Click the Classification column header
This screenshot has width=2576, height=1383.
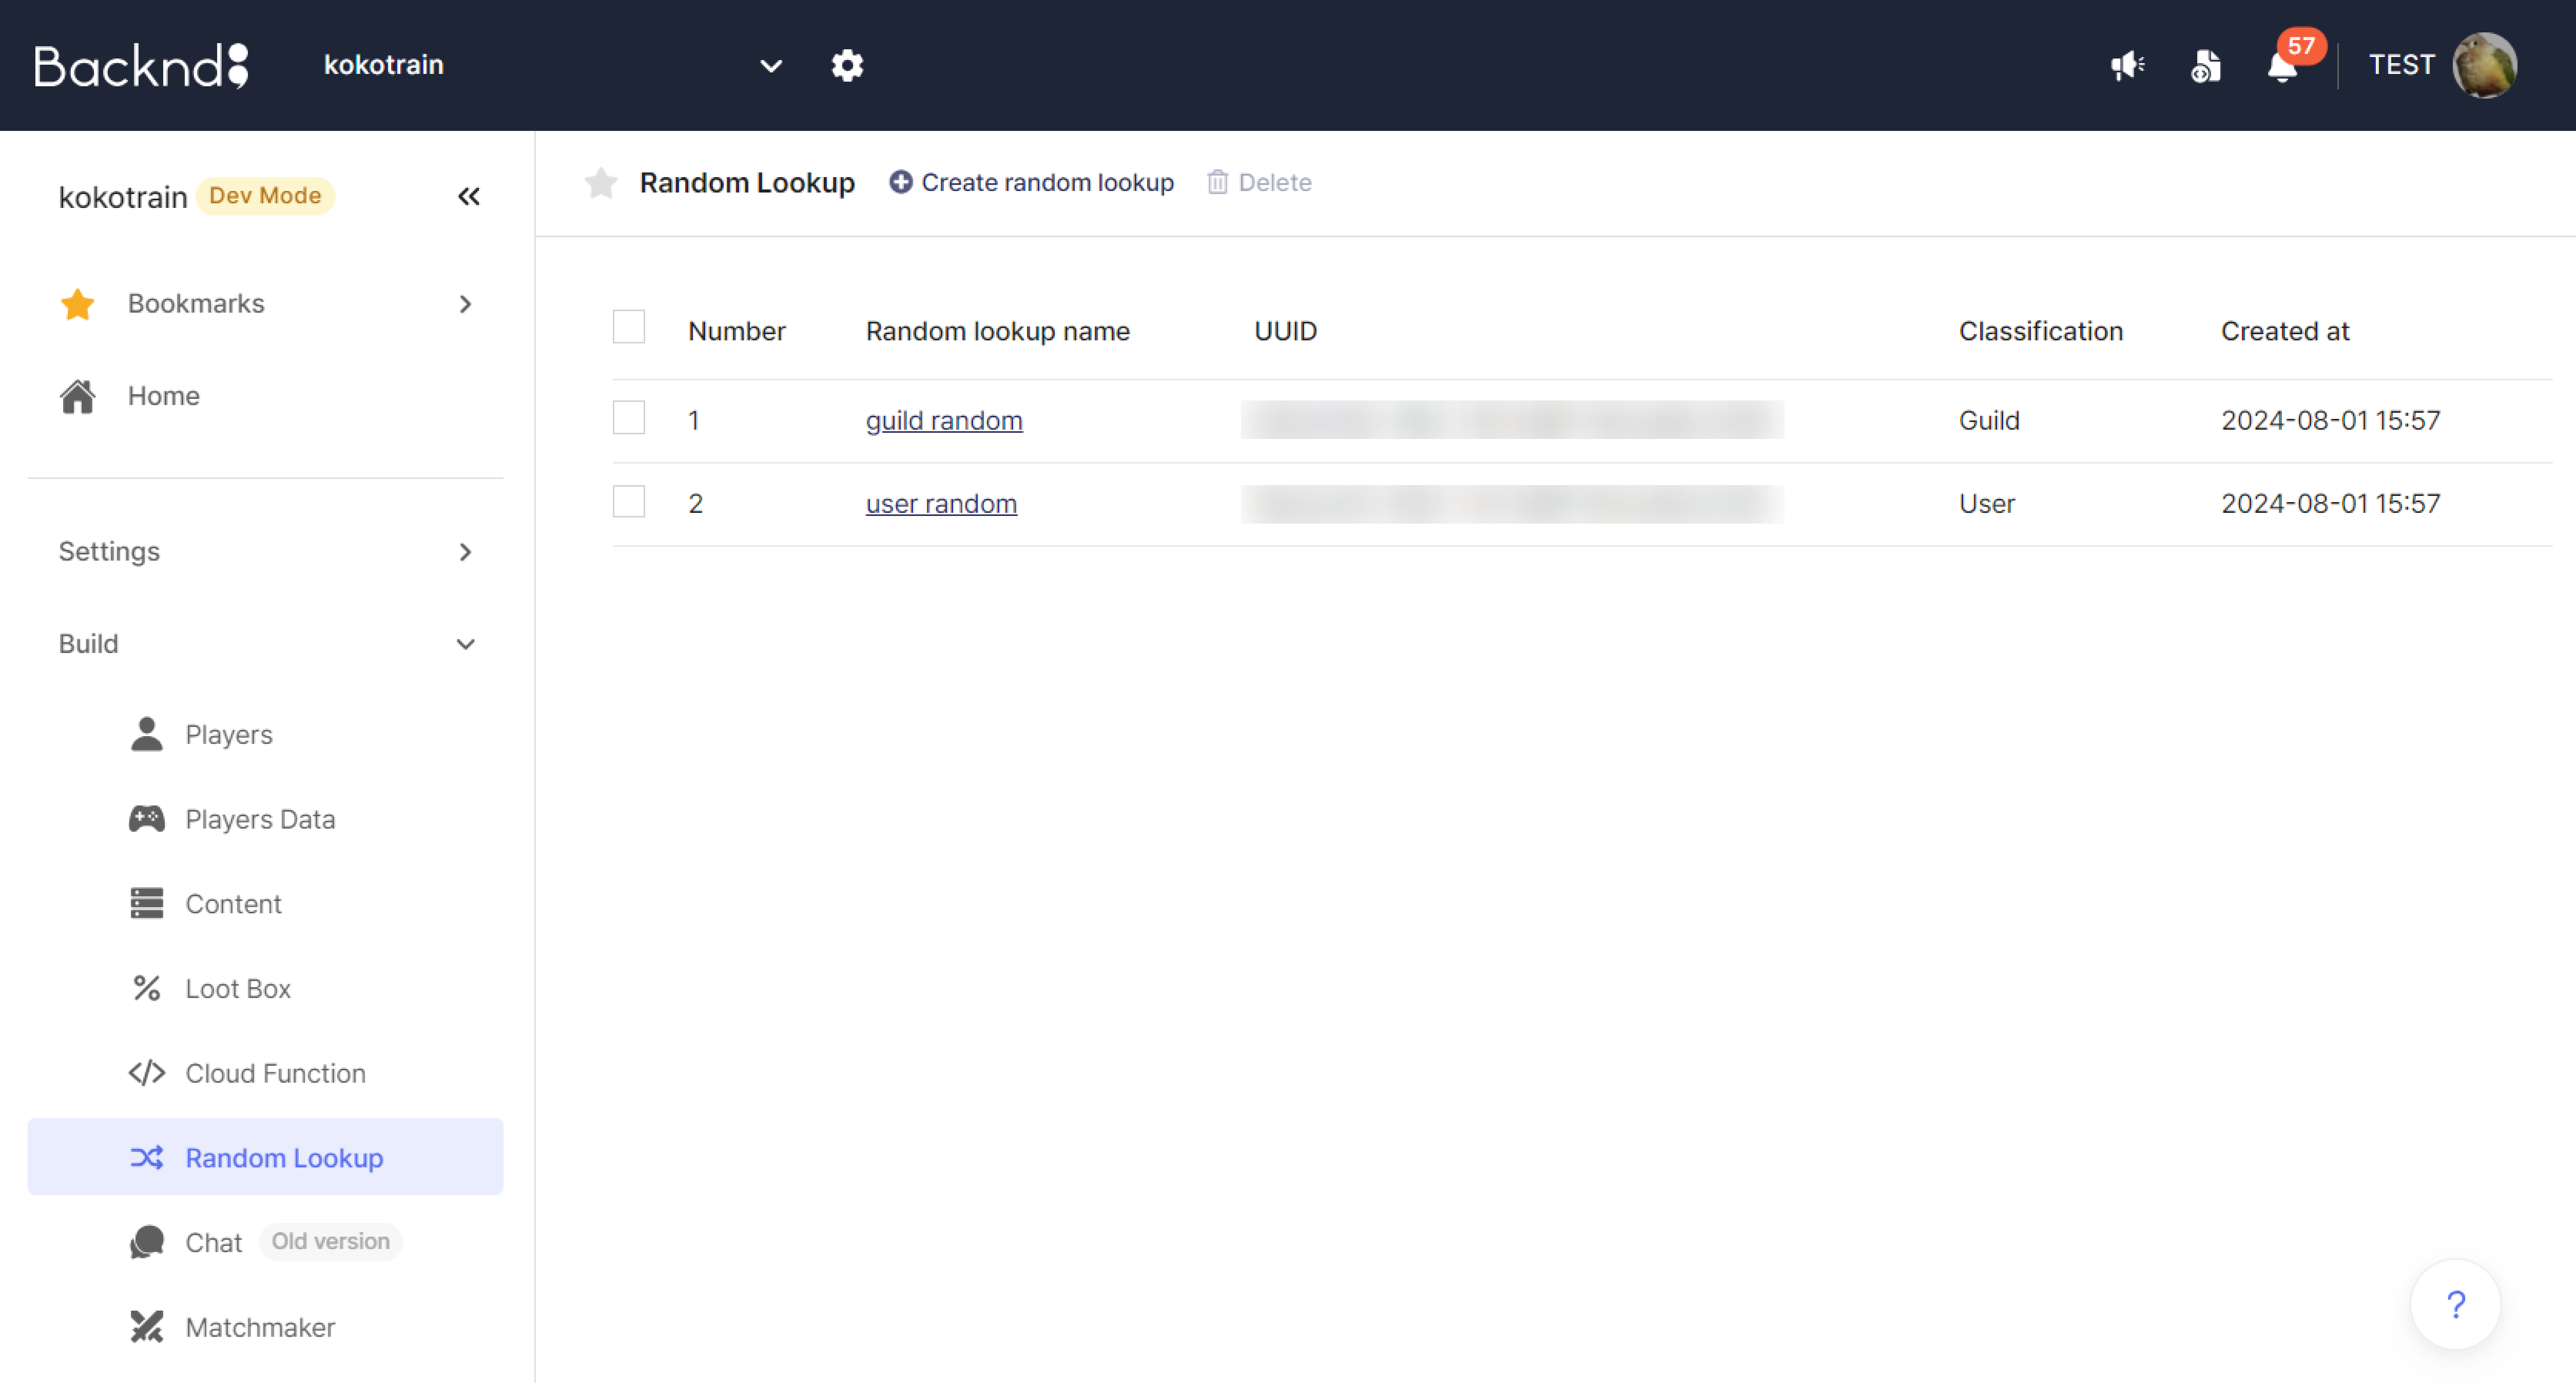(x=2040, y=331)
